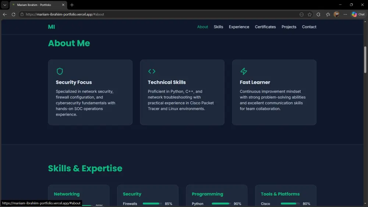Viewport: 368px width, 207px height.
Task: Click the star to favorite this page
Action: [x=309, y=14]
